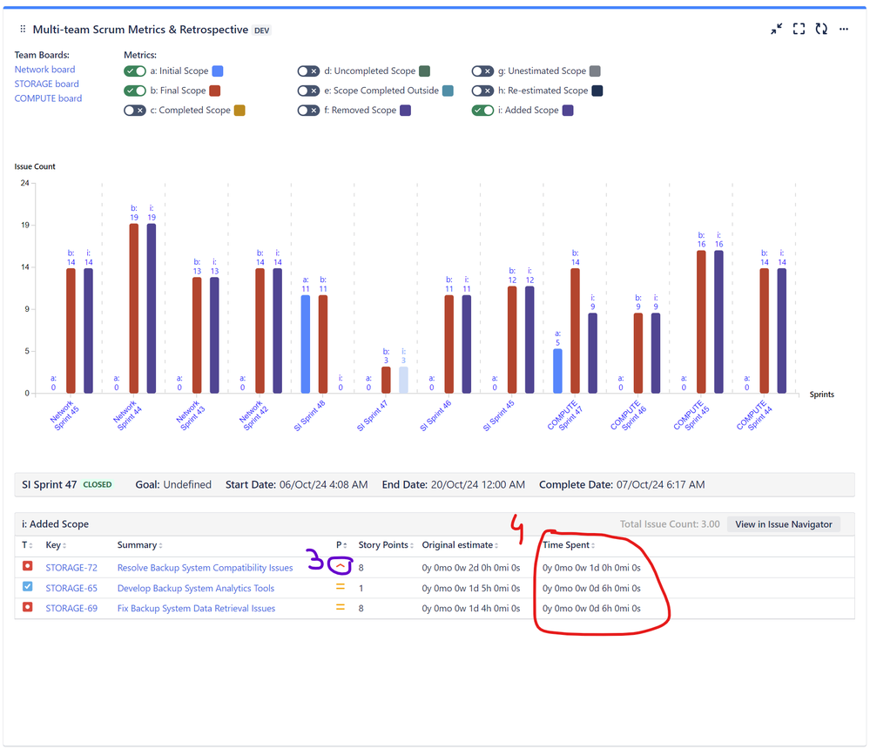Sort issues by the Key column

click(56, 545)
